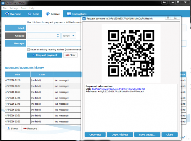Viewport: 191px width, 141px height.
Task: Click the Overview house icon
Action: 7,14
